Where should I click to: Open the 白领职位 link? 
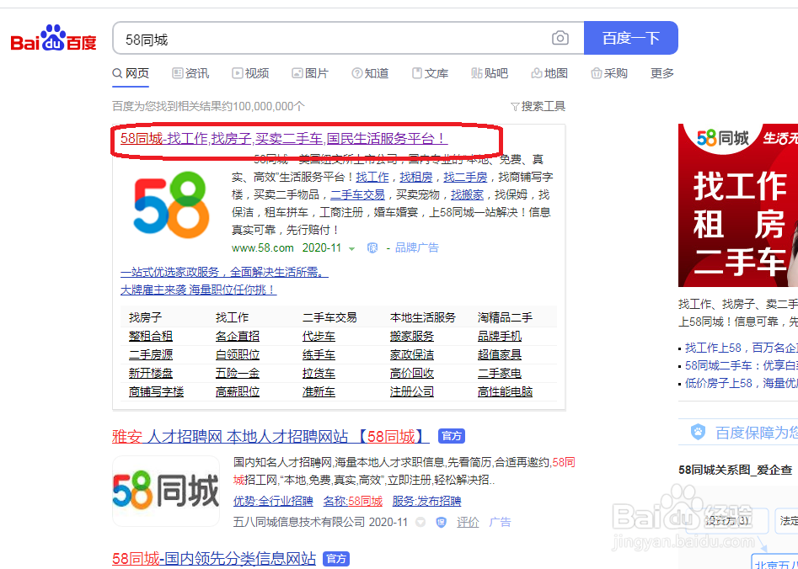point(238,354)
